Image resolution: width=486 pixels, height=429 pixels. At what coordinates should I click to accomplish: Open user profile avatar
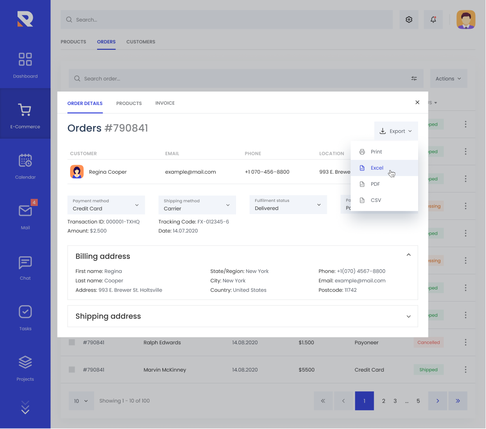pos(466,19)
